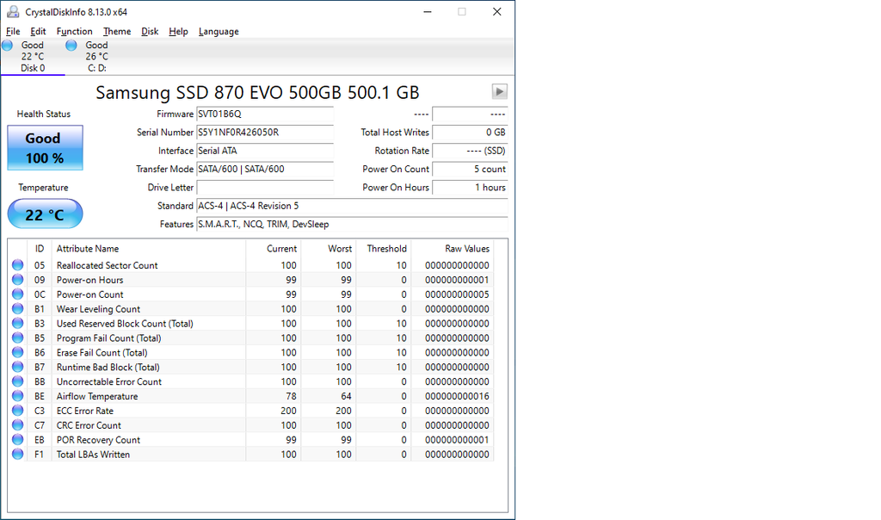This screenshot has height=520, width=881.
Task: Select the Total LBAs Written attribute name
Action: (x=93, y=455)
